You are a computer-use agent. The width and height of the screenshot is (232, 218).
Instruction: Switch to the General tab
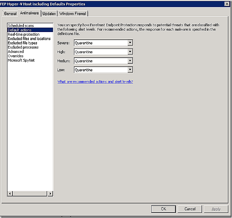pyautogui.click(x=10, y=13)
